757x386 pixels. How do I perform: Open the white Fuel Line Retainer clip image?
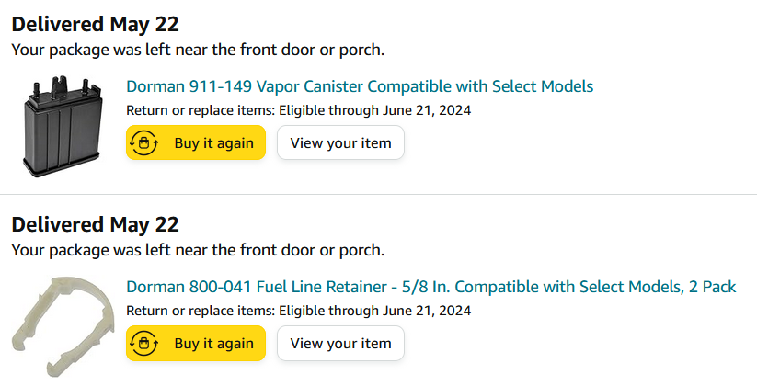[x=63, y=326]
